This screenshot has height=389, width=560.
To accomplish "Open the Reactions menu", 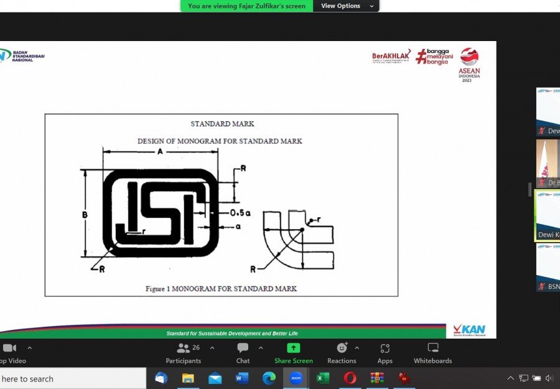I will coord(342,352).
